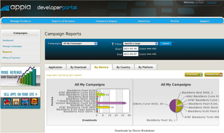This screenshot has width=224, height=133.
Task: Click the developerportal title text
Action: tap(57, 8)
